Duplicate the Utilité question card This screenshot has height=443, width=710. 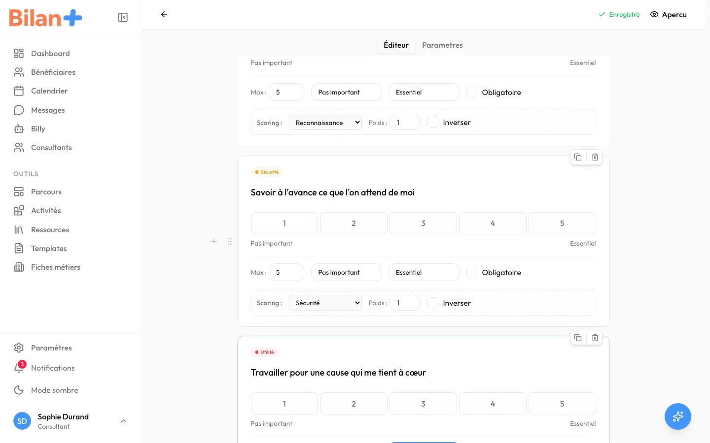point(578,338)
